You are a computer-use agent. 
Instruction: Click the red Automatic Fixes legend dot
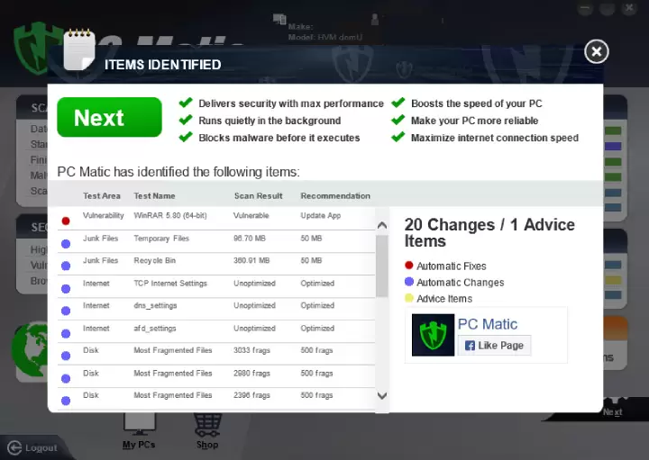409,266
